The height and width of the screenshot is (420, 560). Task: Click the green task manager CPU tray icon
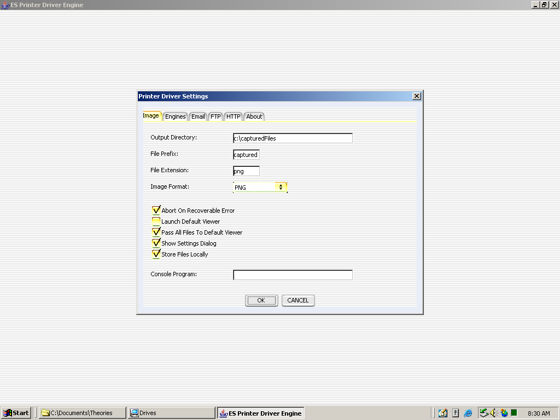click(x=514, y=413)
